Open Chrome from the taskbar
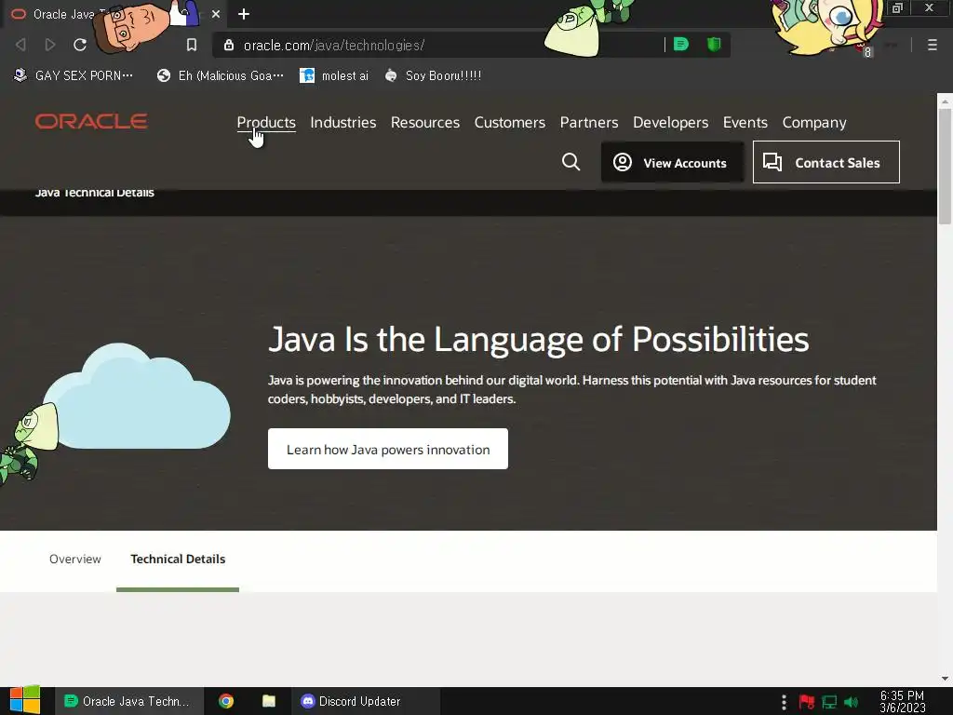953x715 pixels. pos(226,701)
